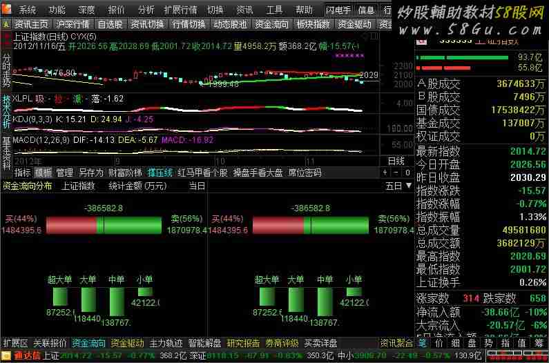549x363 pixels.
Task: Click the 盘 icon tab at bottom right
Action: 472,343
